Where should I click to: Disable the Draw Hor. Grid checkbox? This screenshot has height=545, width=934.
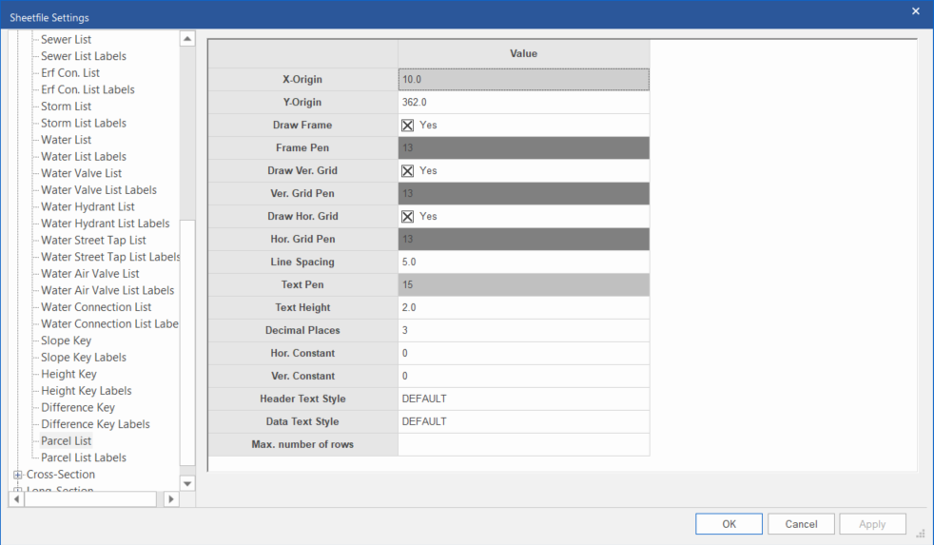click(408, 216)
